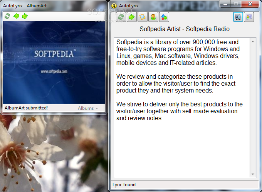Click the lyrics scrollbar down arrow
The image size is (262, 192).
(253, 174)
